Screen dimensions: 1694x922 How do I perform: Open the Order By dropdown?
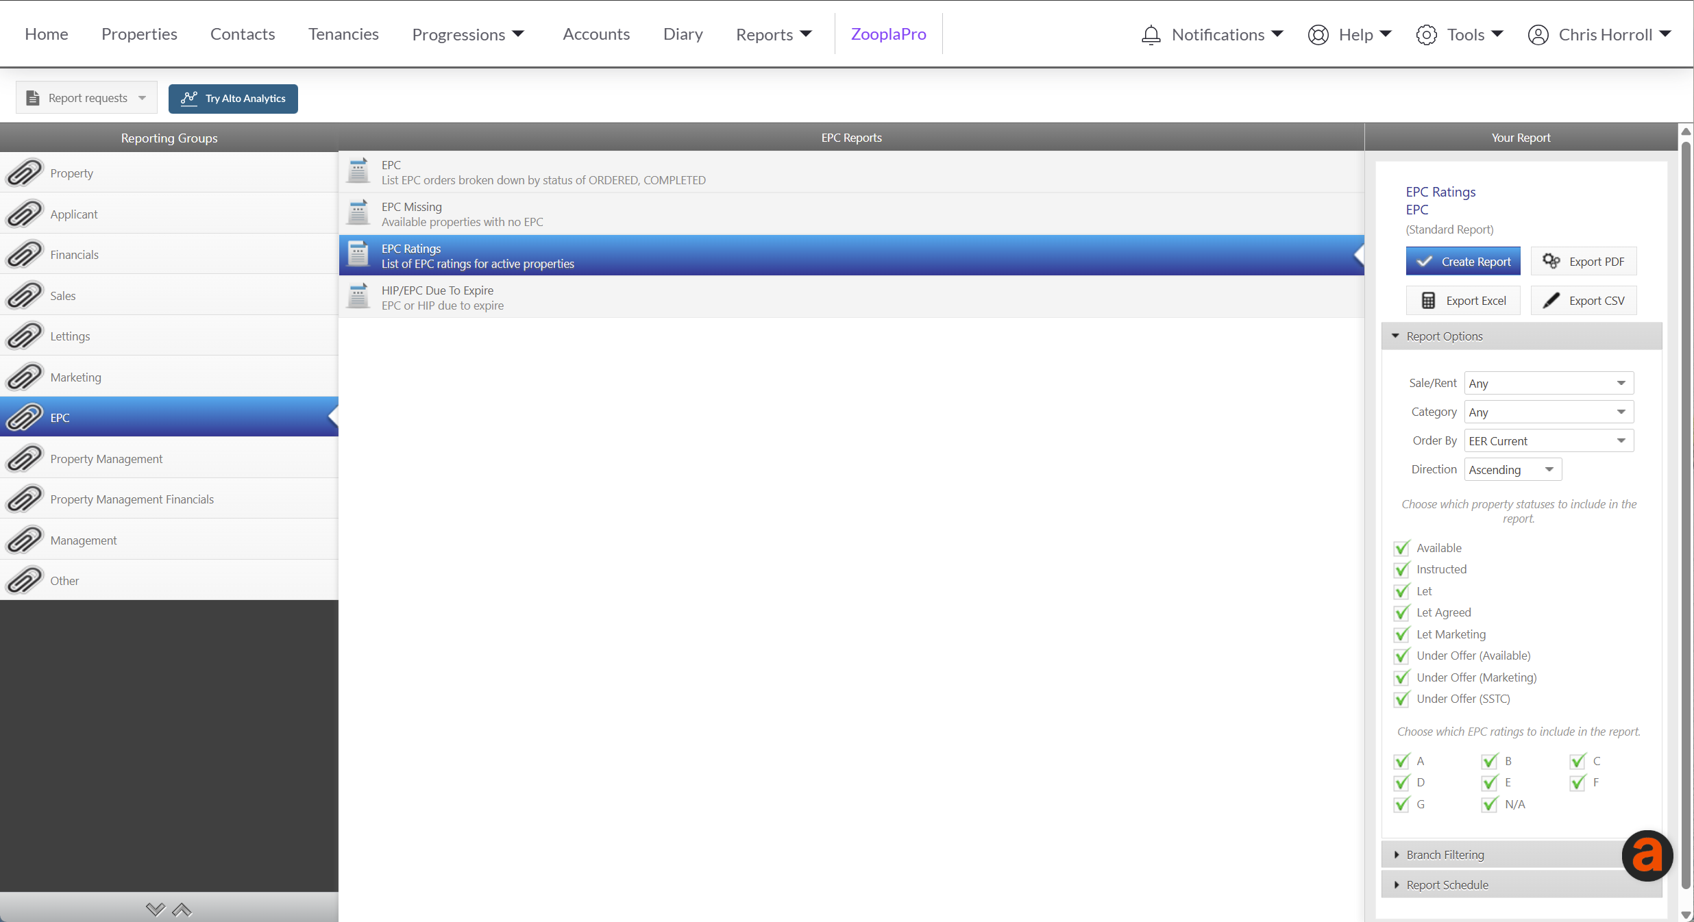coord(1549,440)
